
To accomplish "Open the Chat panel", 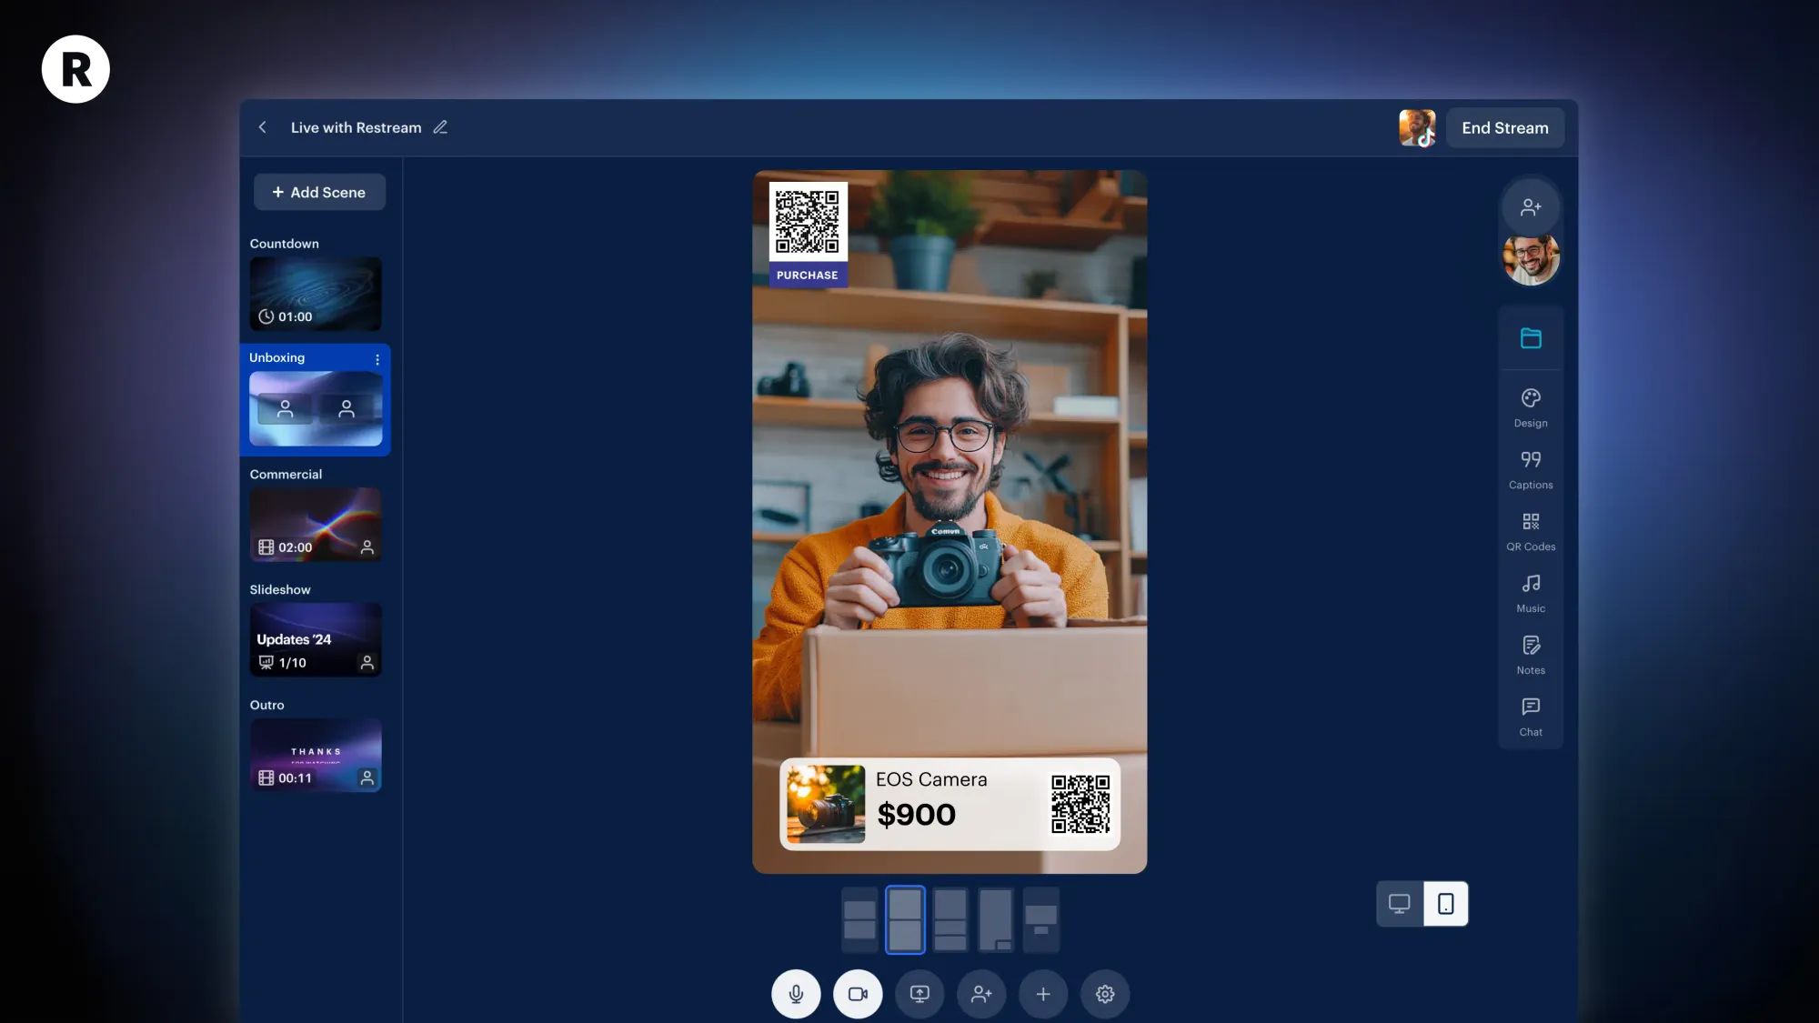I will tap(1531, 717).
